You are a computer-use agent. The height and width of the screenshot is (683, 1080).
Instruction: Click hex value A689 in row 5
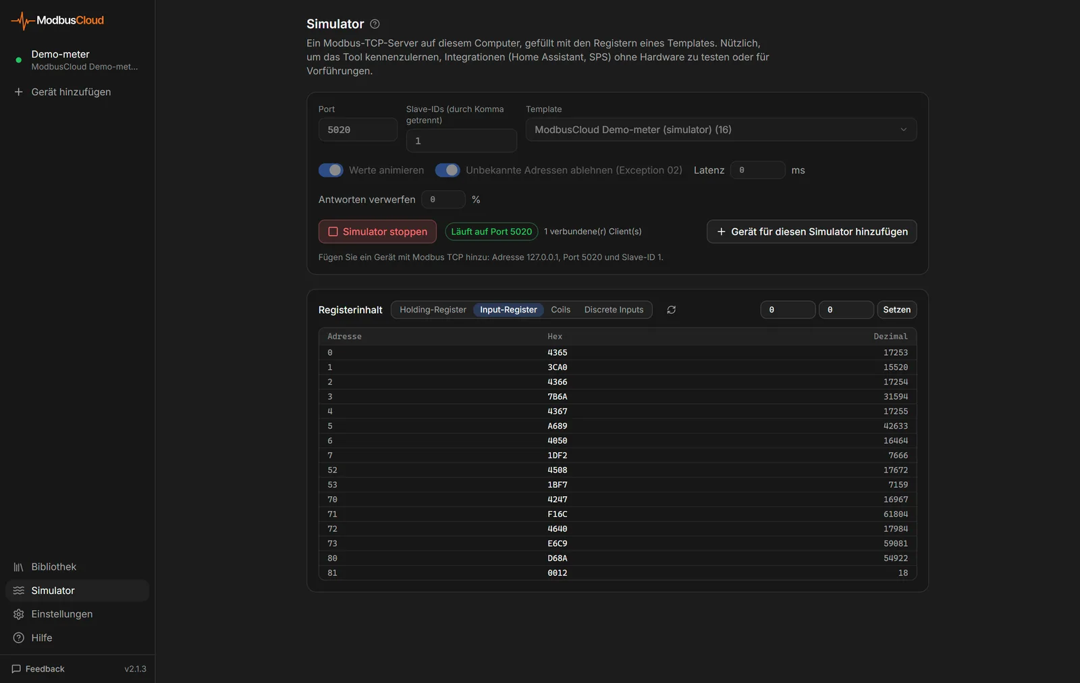[557, 426]
